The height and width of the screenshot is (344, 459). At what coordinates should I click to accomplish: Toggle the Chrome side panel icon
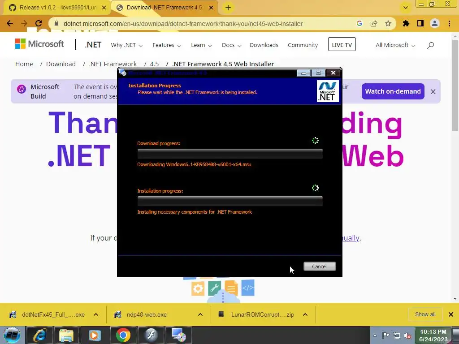pyautogui.click(x=420, y=23)
